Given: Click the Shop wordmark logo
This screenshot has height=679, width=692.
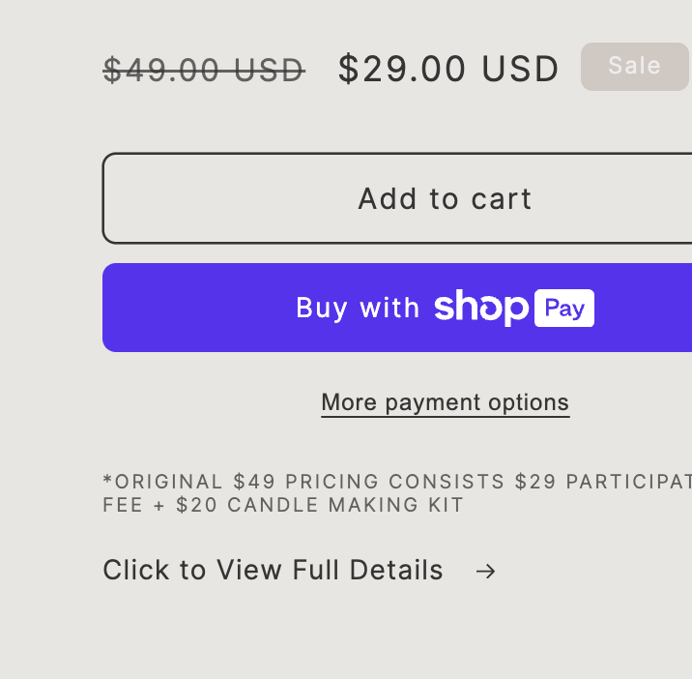Looking at the screenshot, I should [x=481, y=308].
